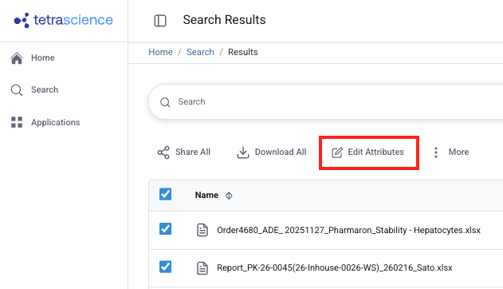Click the Name column header

tap(206, 196)
